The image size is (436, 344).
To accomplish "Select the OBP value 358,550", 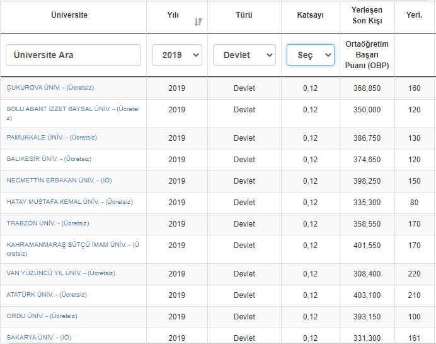I will click(x=367, y=224).
